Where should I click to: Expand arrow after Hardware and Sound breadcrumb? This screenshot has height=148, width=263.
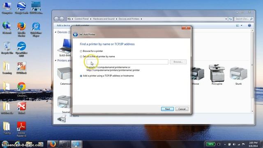pyautogui.click(x=116, y=19)
